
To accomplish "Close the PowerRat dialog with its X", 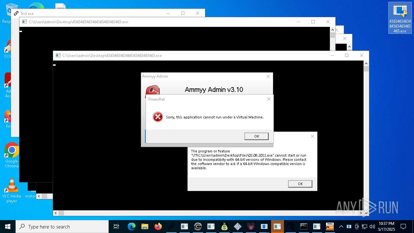I will click(x=268, y=99).
